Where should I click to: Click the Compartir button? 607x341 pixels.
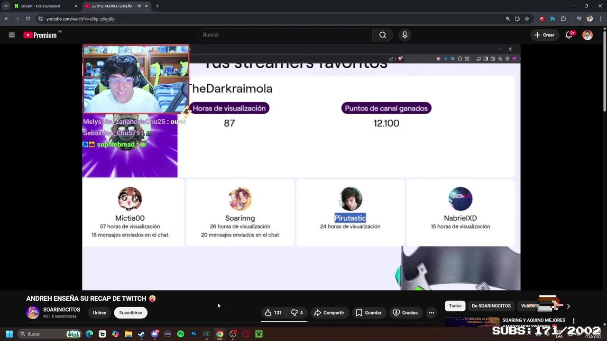329,313
